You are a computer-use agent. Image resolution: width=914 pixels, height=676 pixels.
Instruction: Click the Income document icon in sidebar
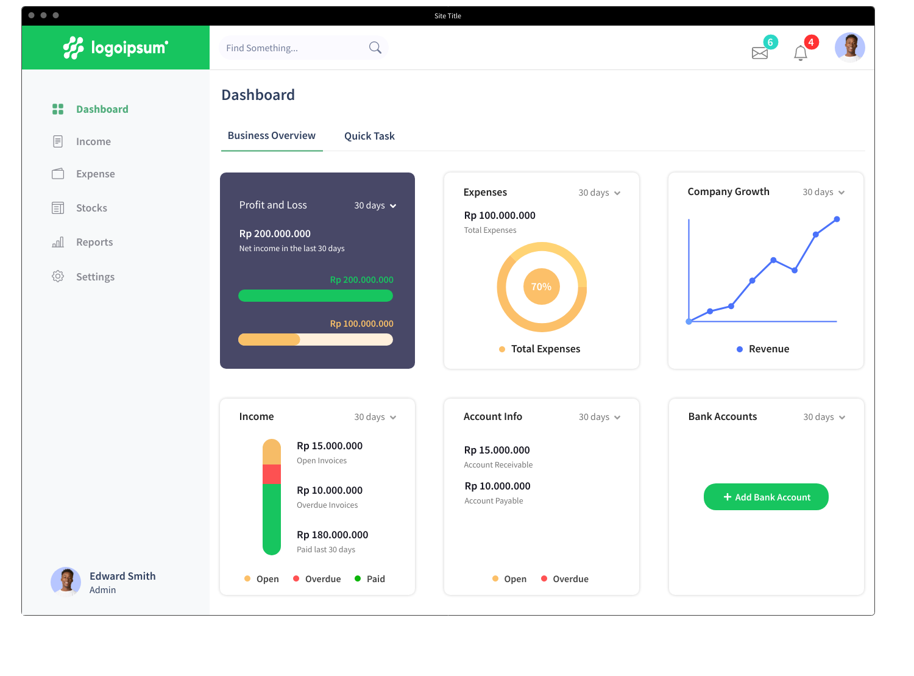point(58,141)
